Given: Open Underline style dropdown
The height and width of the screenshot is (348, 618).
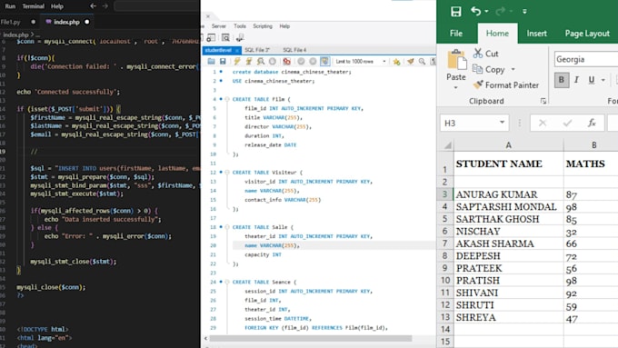Looking at the screenshot, I should (603, 80).
